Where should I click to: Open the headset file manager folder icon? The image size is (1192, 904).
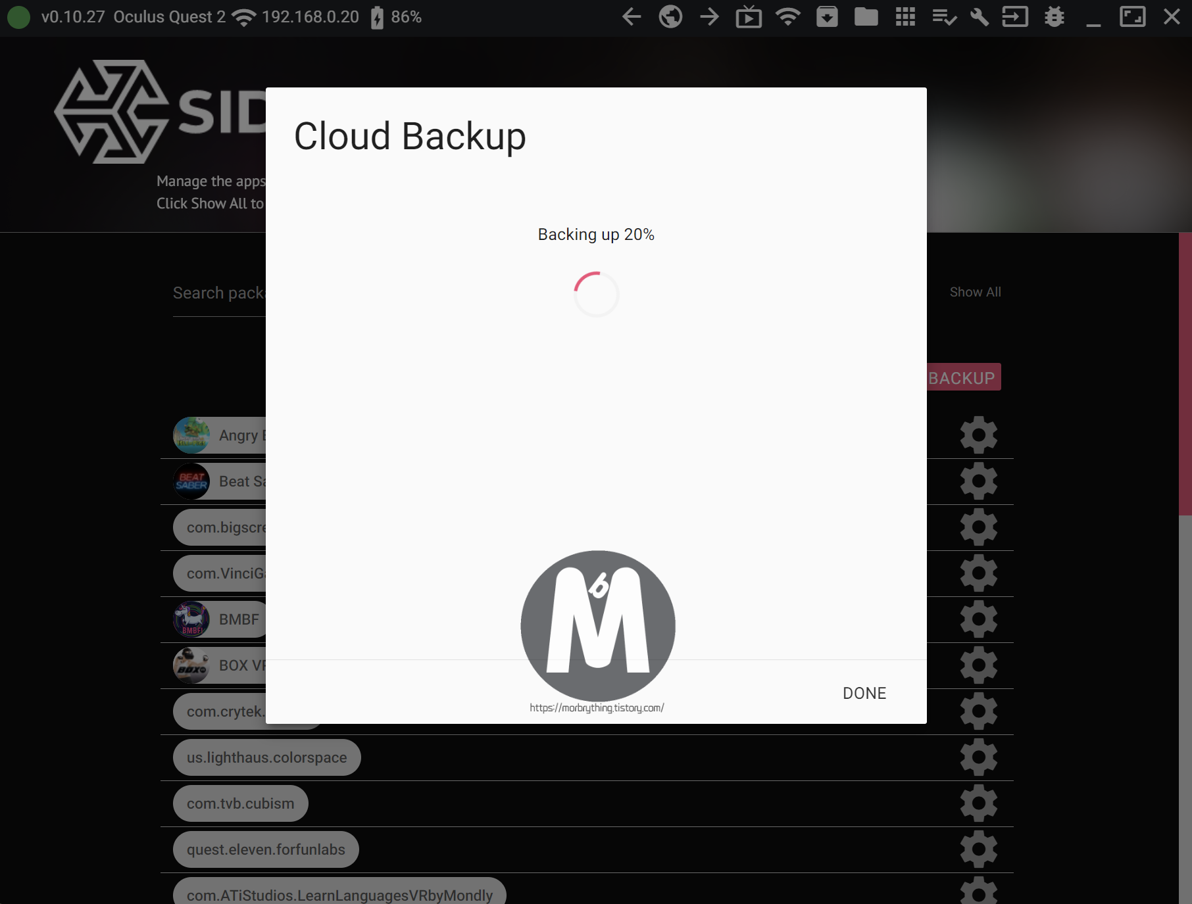866,17
